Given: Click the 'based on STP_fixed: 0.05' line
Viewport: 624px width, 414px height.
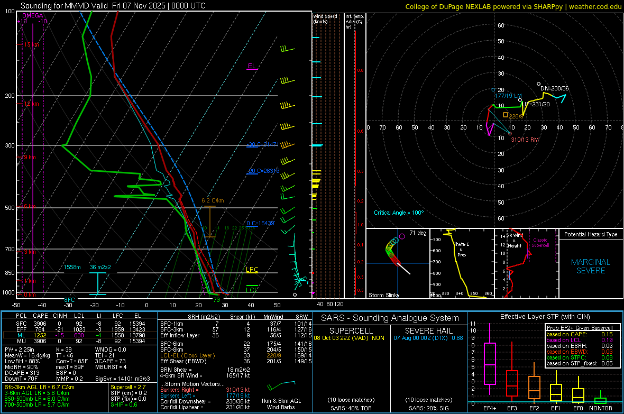Looking at the screenshot, I should point(580,363).
